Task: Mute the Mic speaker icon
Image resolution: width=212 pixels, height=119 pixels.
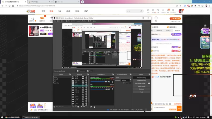Action: coord(109,89)
